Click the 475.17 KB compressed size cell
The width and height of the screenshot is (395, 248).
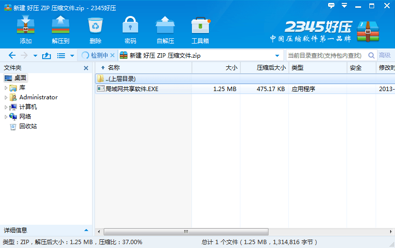(270, 89)
